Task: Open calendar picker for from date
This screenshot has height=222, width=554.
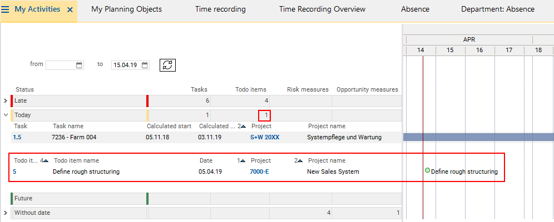Action: [x=79, y=65]
